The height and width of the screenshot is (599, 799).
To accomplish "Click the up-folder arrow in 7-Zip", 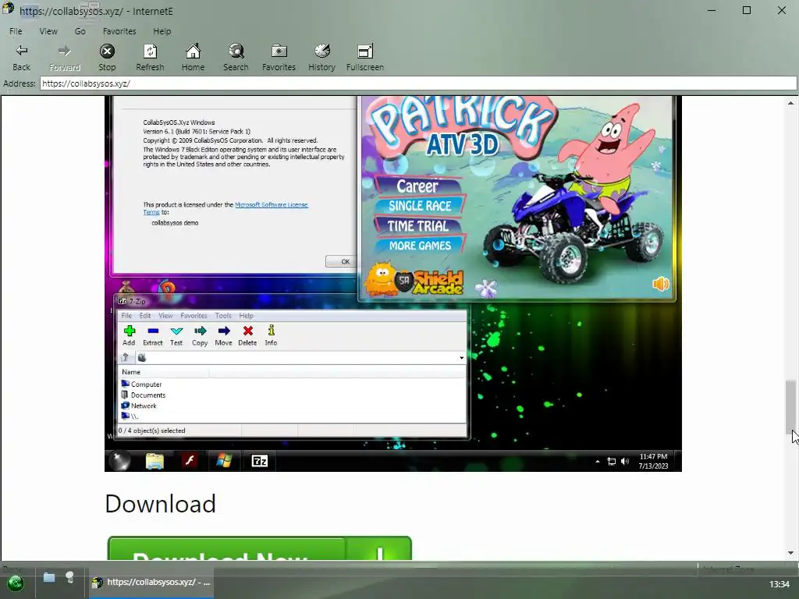I will click(126, 357).
